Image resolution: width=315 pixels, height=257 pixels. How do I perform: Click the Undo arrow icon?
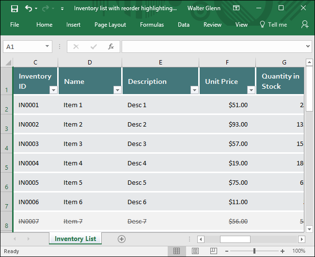pyautogui.click(x=29, y=8)
